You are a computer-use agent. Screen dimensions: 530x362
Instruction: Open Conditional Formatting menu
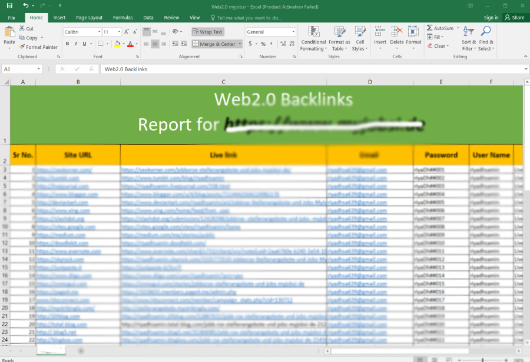(x=313, y=38)
